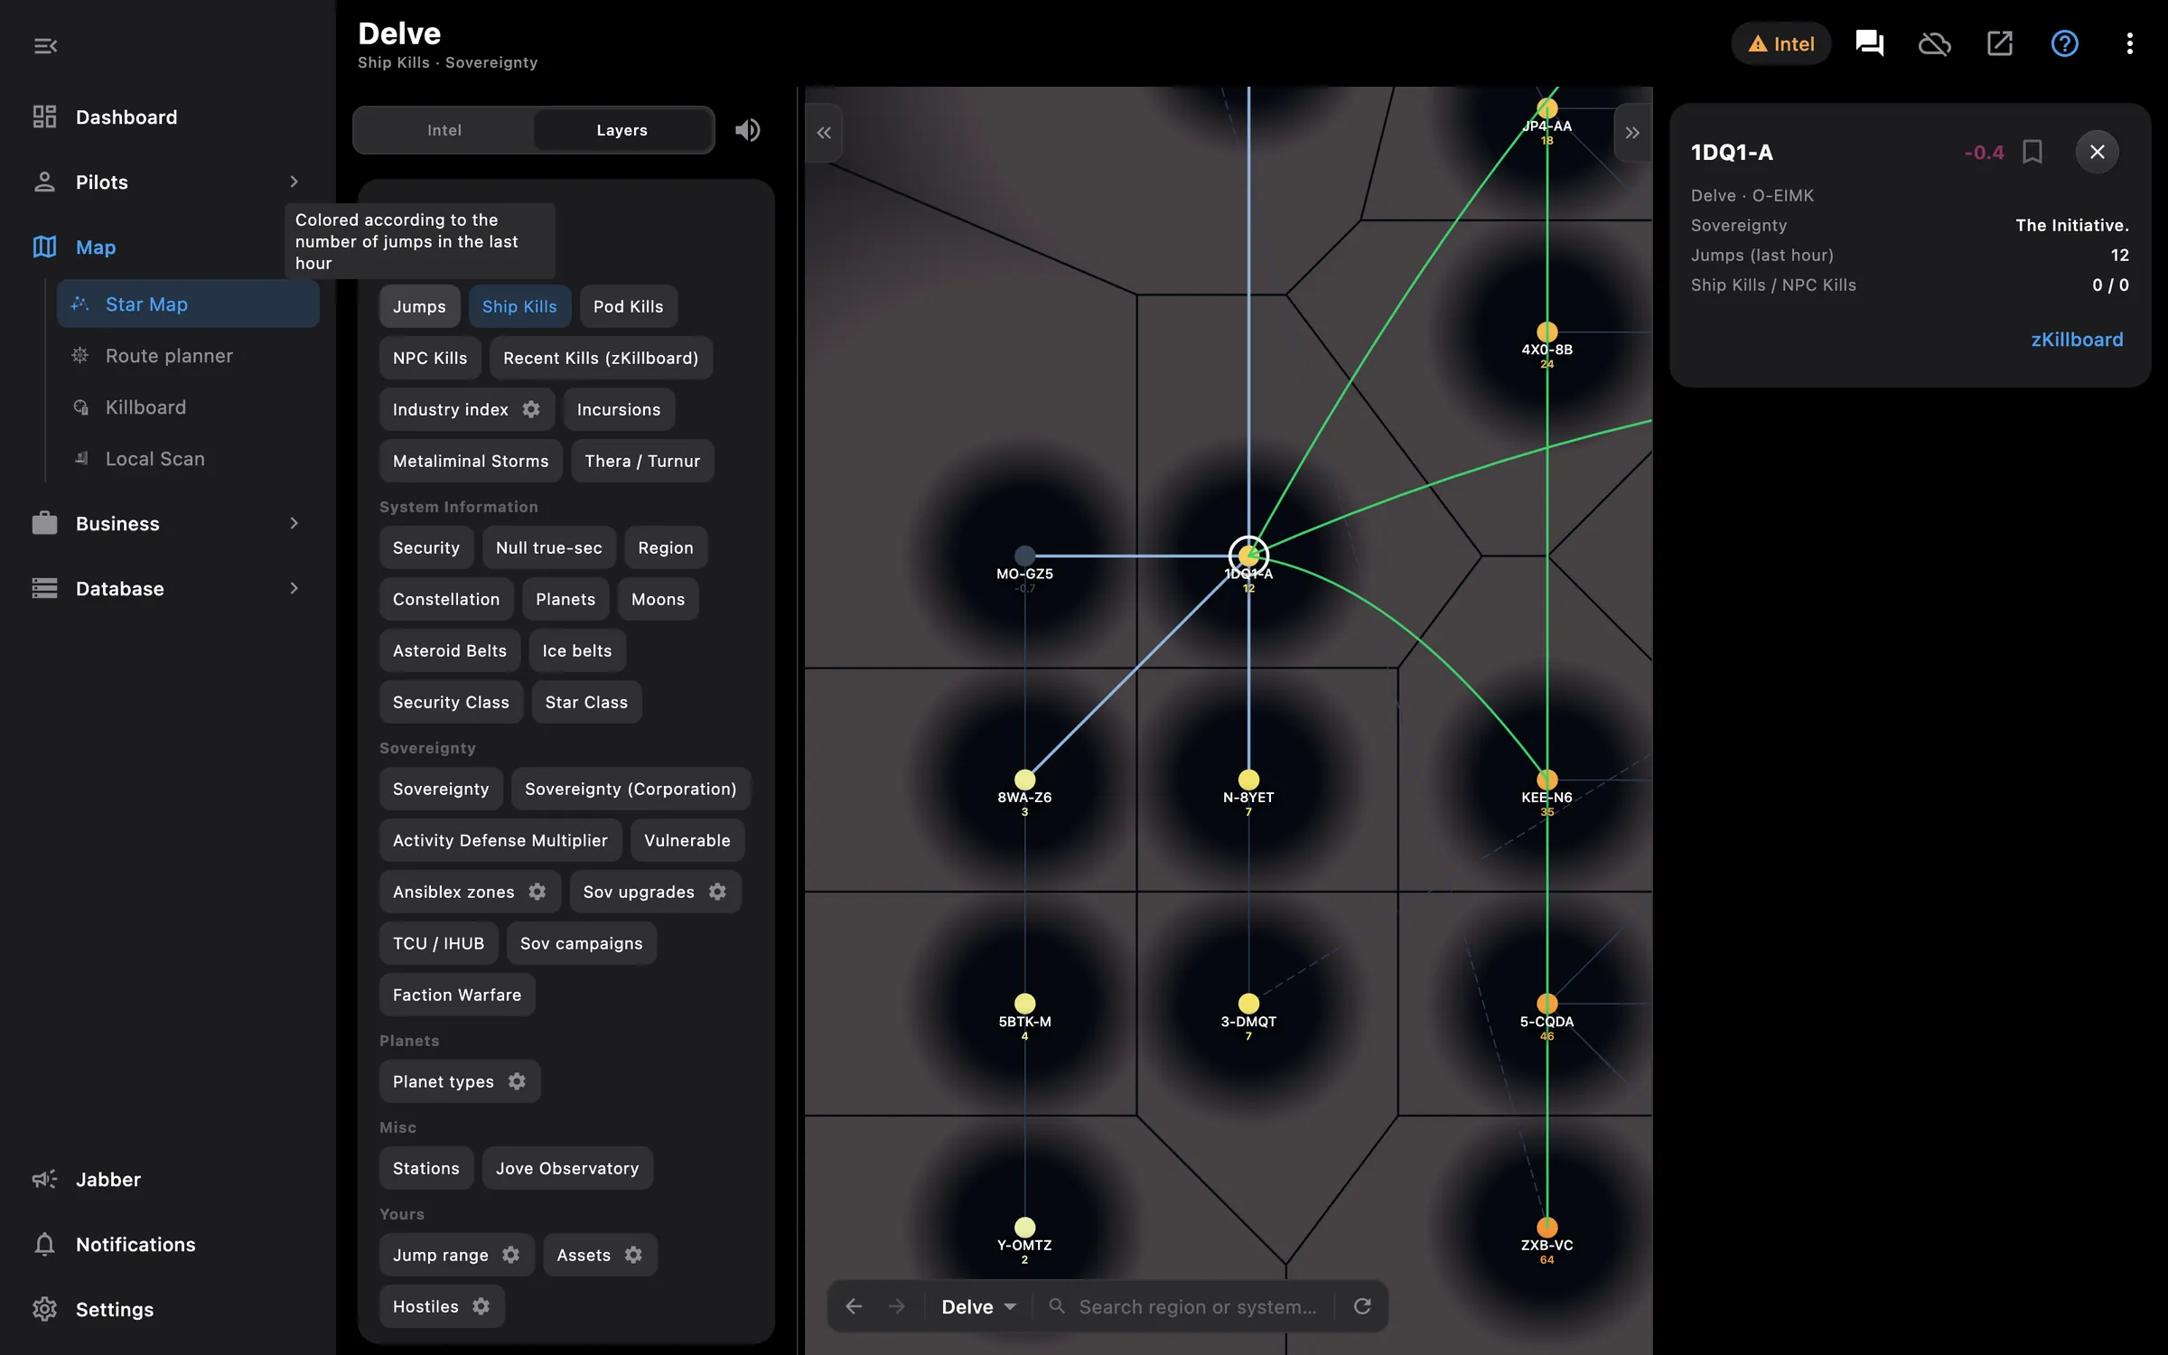2168x1355 pixels.
Task: Bookmark the 1DQ1-A system
Action: pos(2032,152)
